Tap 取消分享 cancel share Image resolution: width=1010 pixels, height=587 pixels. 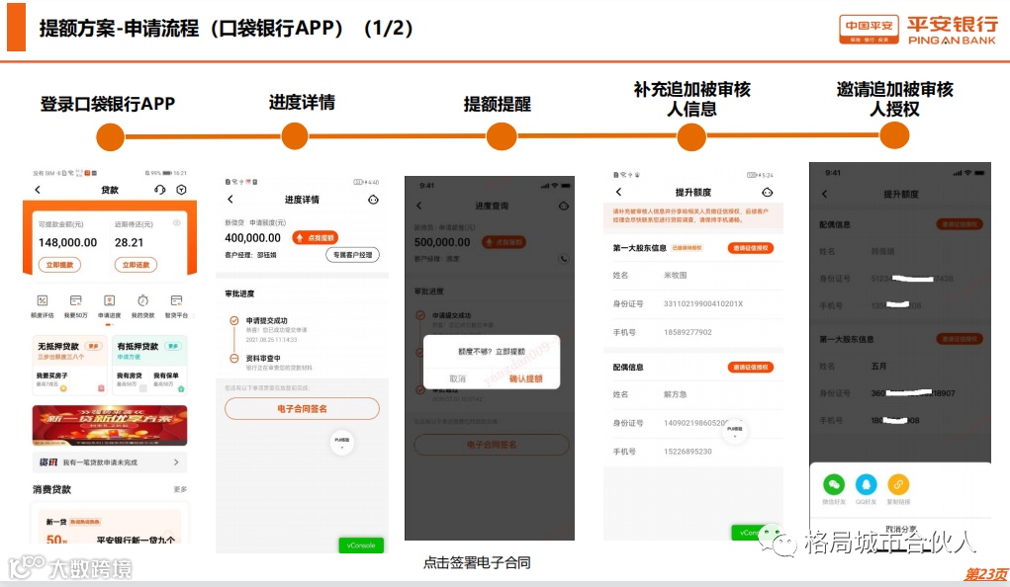click(x=901, y=529)
